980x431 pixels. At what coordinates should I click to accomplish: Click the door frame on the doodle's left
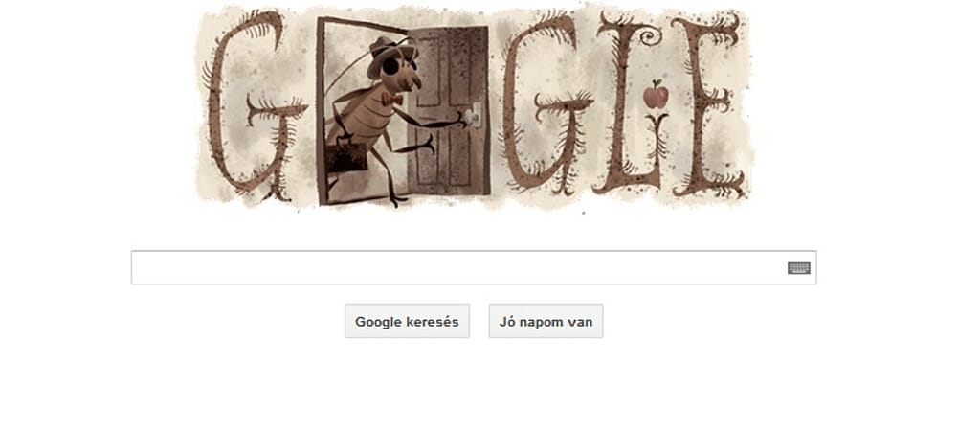coord(322,111)
